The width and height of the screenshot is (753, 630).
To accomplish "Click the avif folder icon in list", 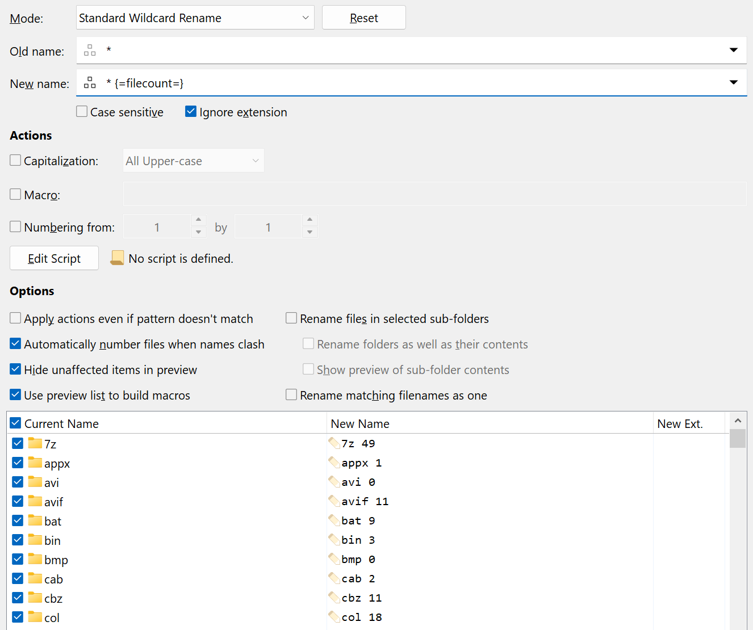I will tap(35, 501).
